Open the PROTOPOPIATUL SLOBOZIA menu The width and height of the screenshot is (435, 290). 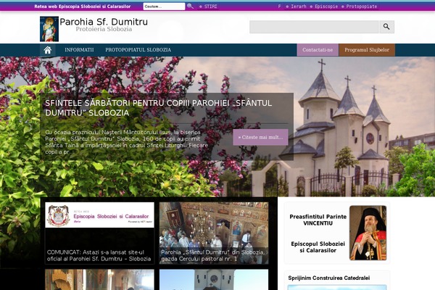(x=139, y=50)
